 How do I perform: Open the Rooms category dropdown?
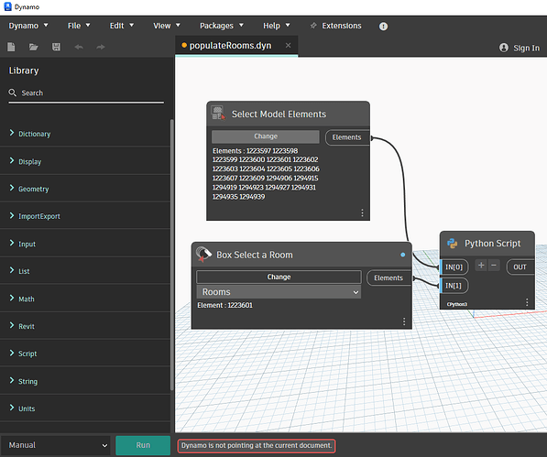point(279,292)
